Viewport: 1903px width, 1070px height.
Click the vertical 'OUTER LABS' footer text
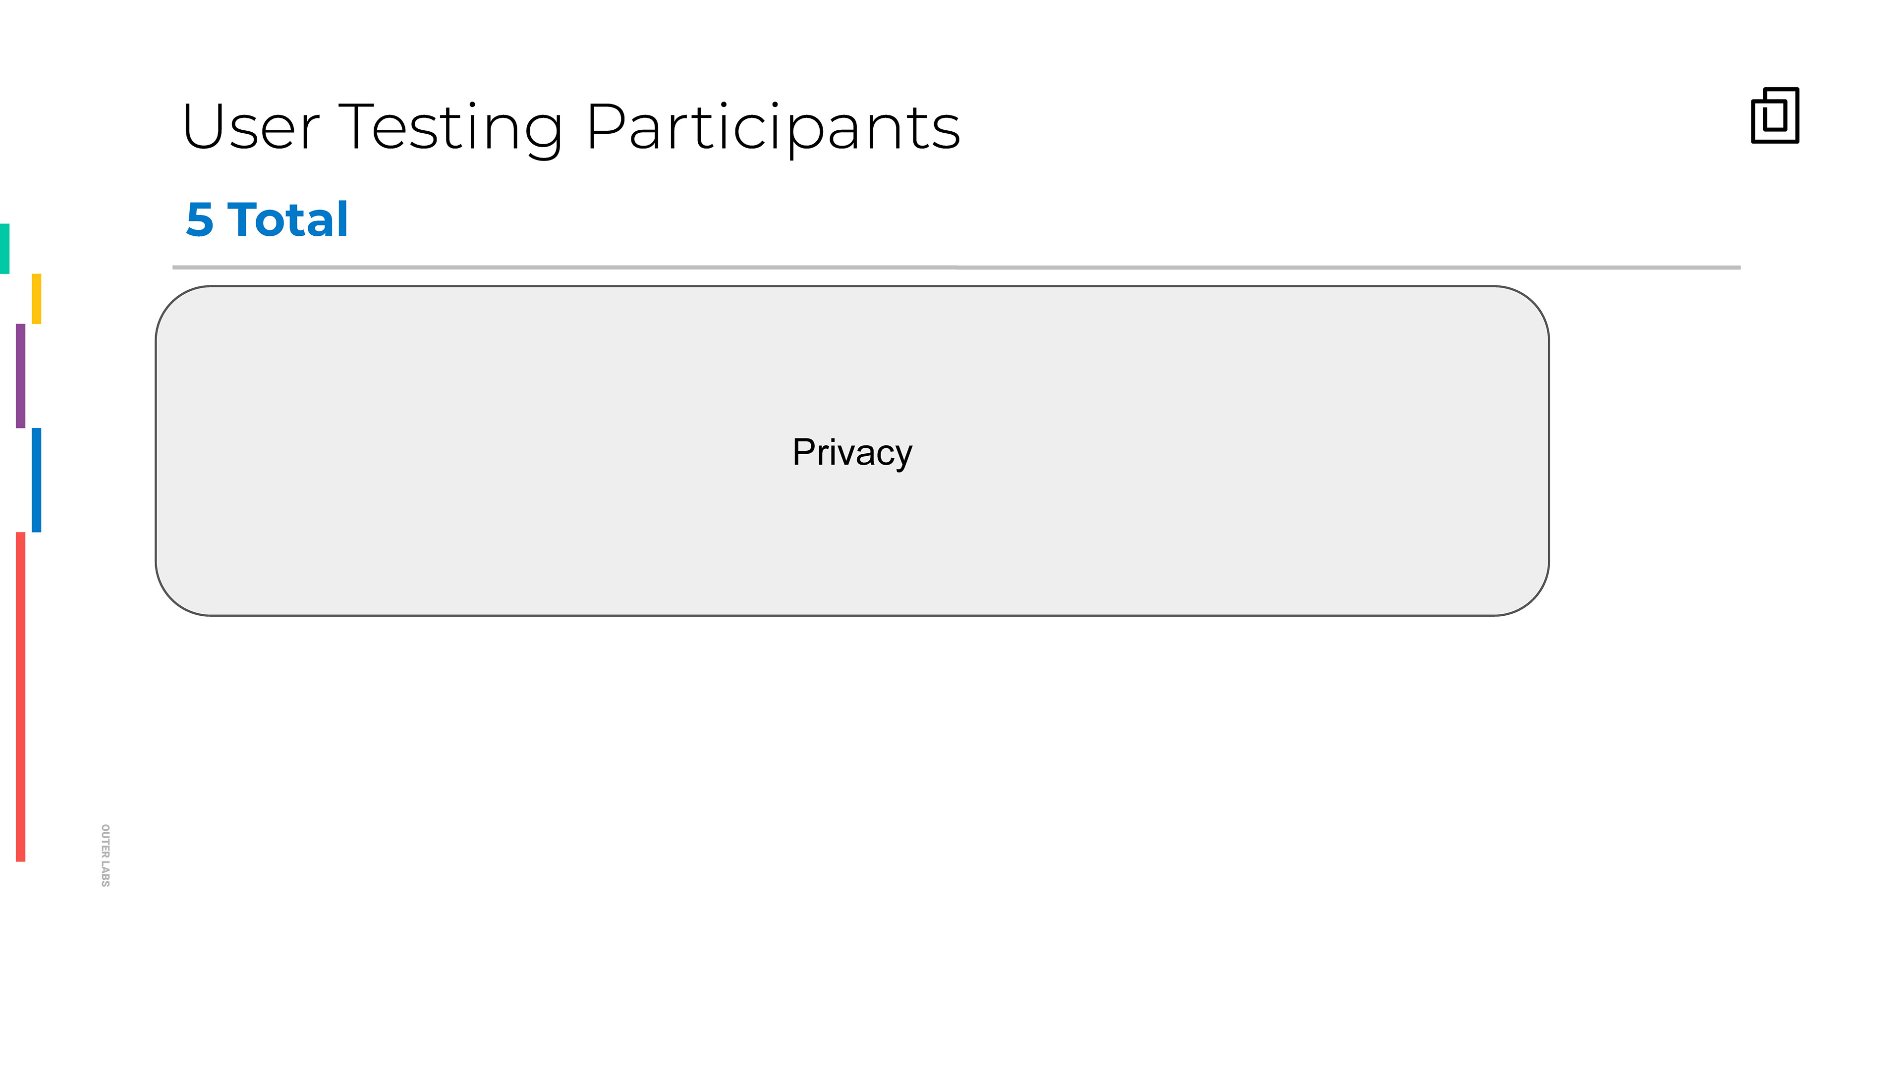pos(105,855)
